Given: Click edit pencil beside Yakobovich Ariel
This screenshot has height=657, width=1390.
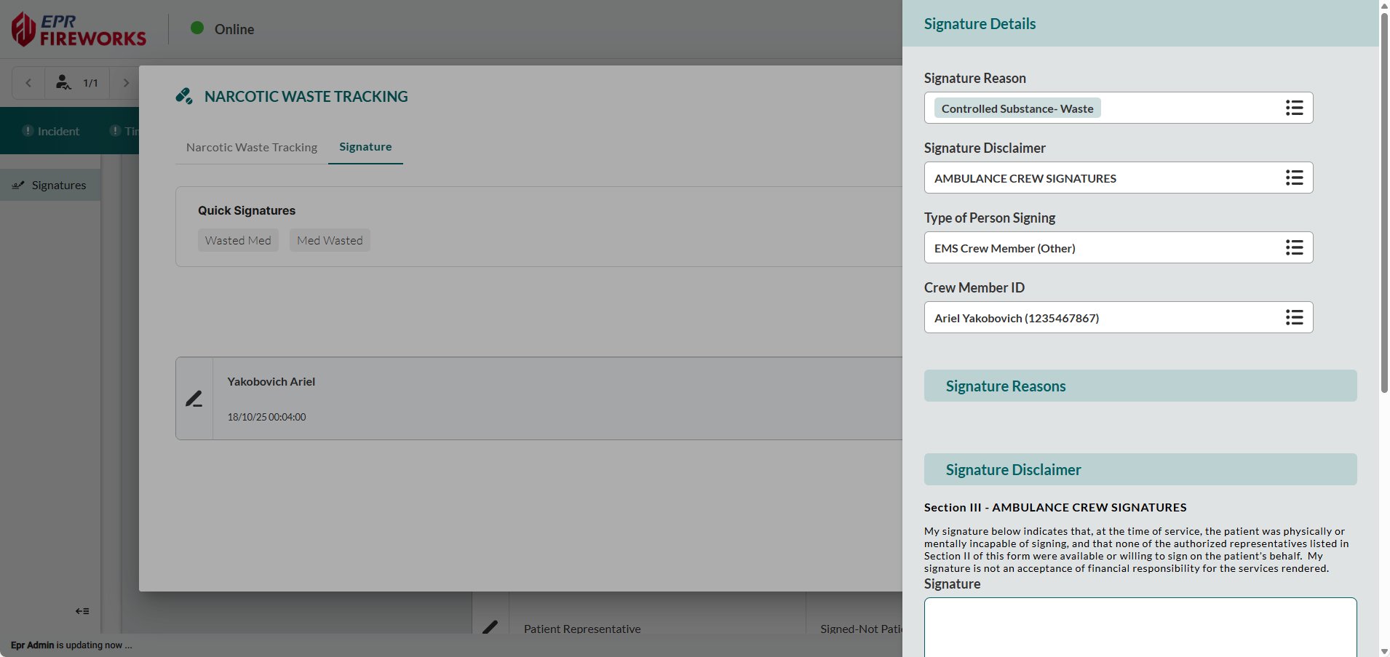Looking at the screenshot, I should pos(194,399).
